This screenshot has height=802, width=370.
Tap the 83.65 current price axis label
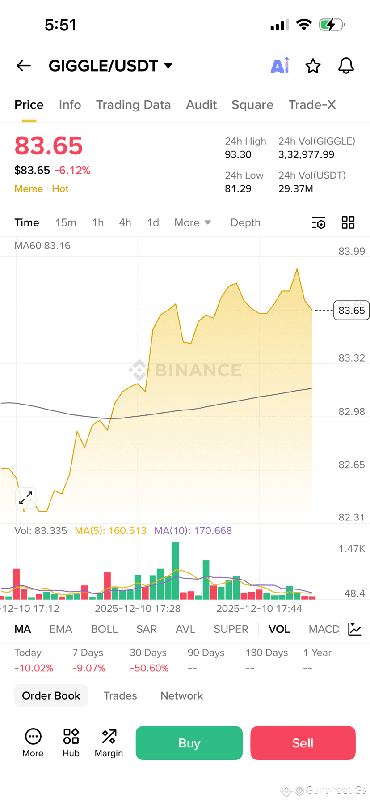point(352,310)
